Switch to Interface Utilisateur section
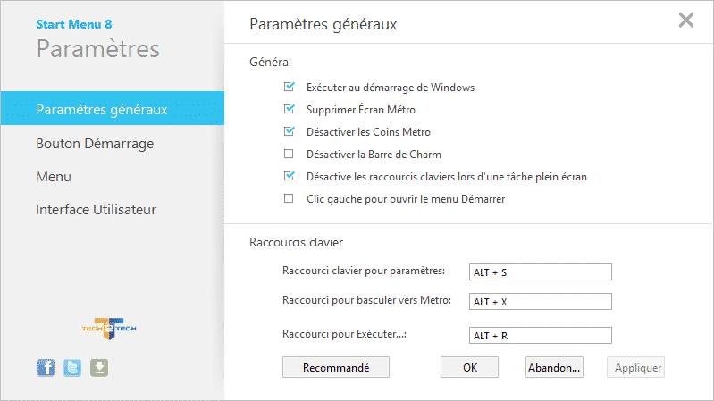714x401 pixels. [97, 209]
